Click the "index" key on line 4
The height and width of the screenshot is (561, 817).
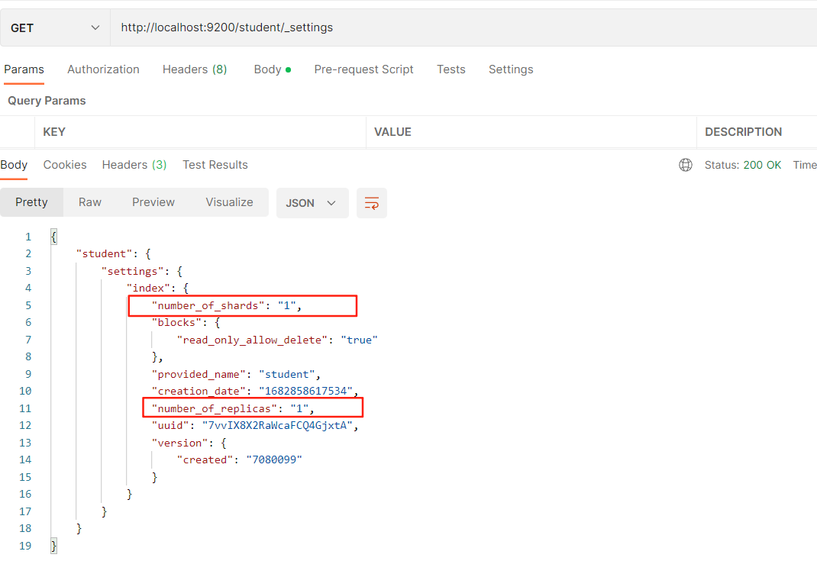pyautogui.click(x=148, y=288)
